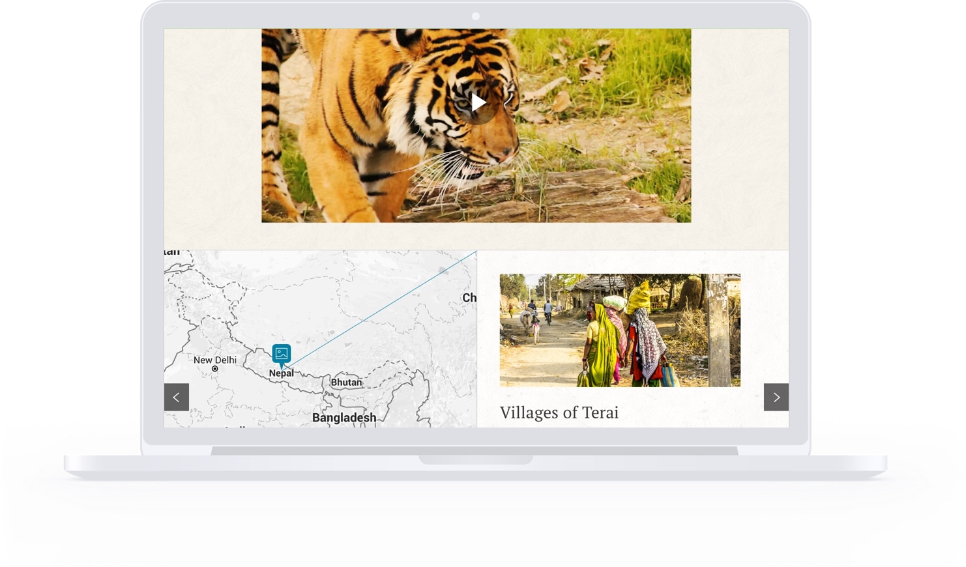
Task: Select the New Delhi text label
Action: coord(215,360)
